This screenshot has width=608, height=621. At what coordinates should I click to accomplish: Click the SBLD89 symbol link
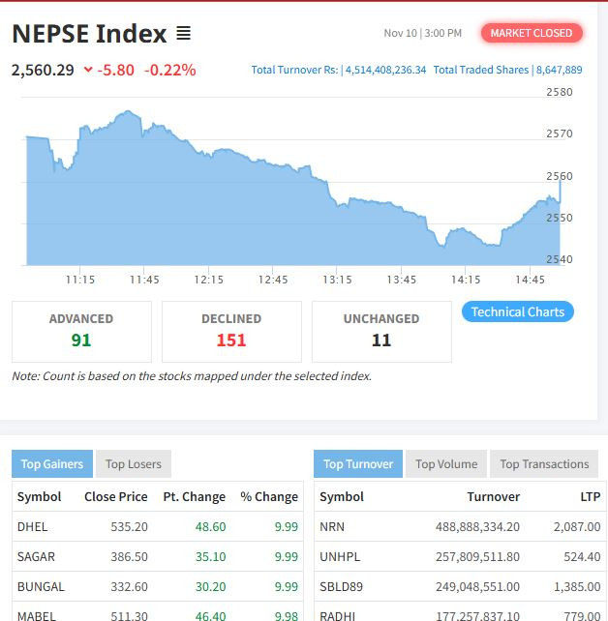pyautogui.click(x=340, y=587)
